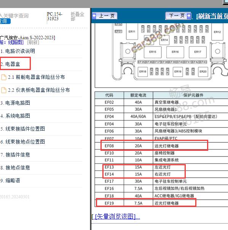Select the EF08 code cell
Viewport: 228px width, 230px height.
[109, 146]
